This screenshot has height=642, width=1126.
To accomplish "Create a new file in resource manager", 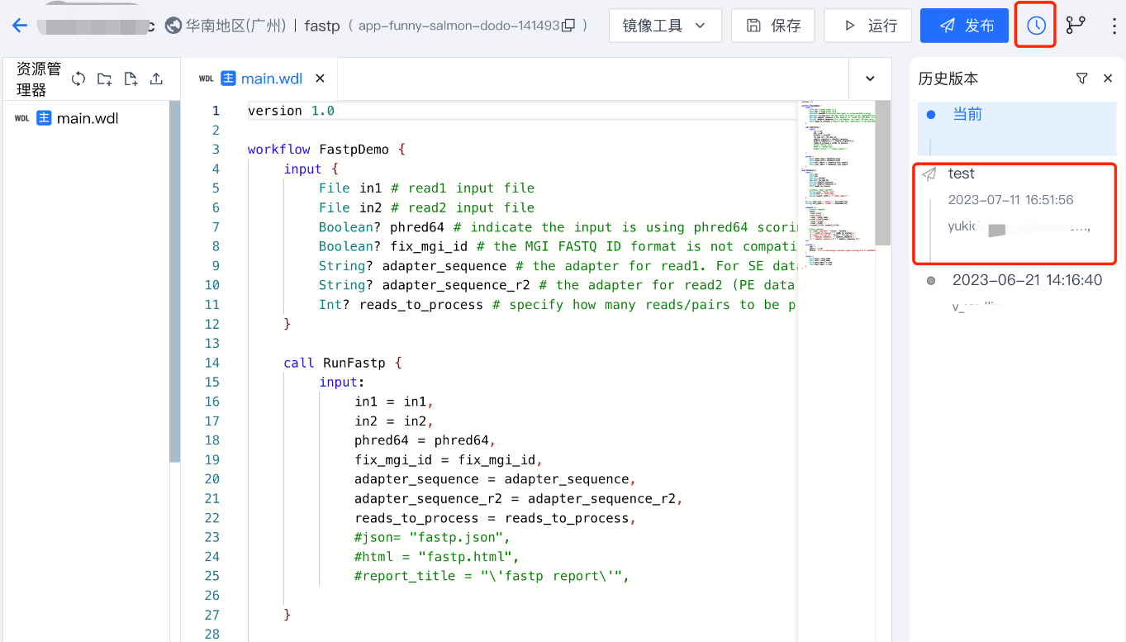I will tap(131, 78).
